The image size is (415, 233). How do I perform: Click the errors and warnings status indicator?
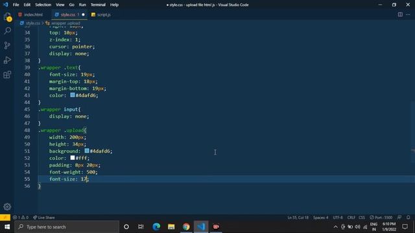coord(21,217)
